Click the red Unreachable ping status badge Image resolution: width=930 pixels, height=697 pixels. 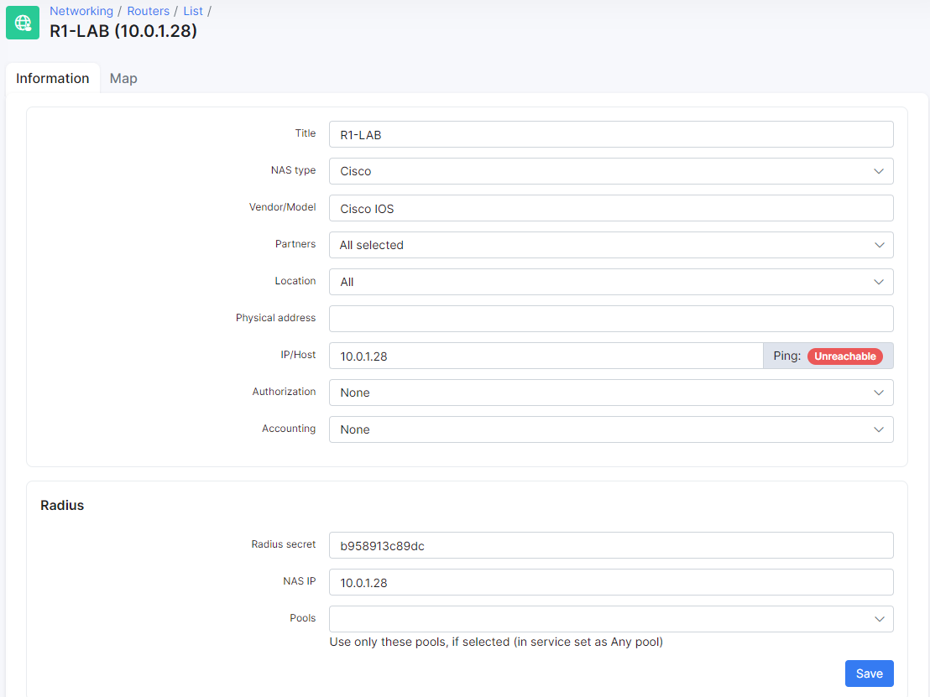coord(844,356)
